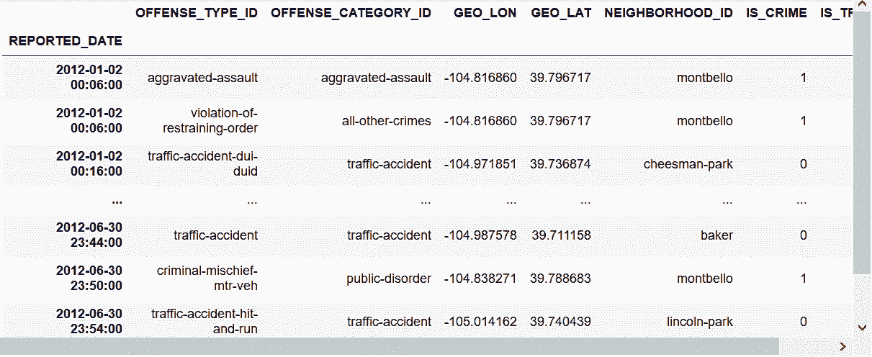Click the vertical scrollbar down arrow
This screenshot has height=357, width=872.
[862, 327]
